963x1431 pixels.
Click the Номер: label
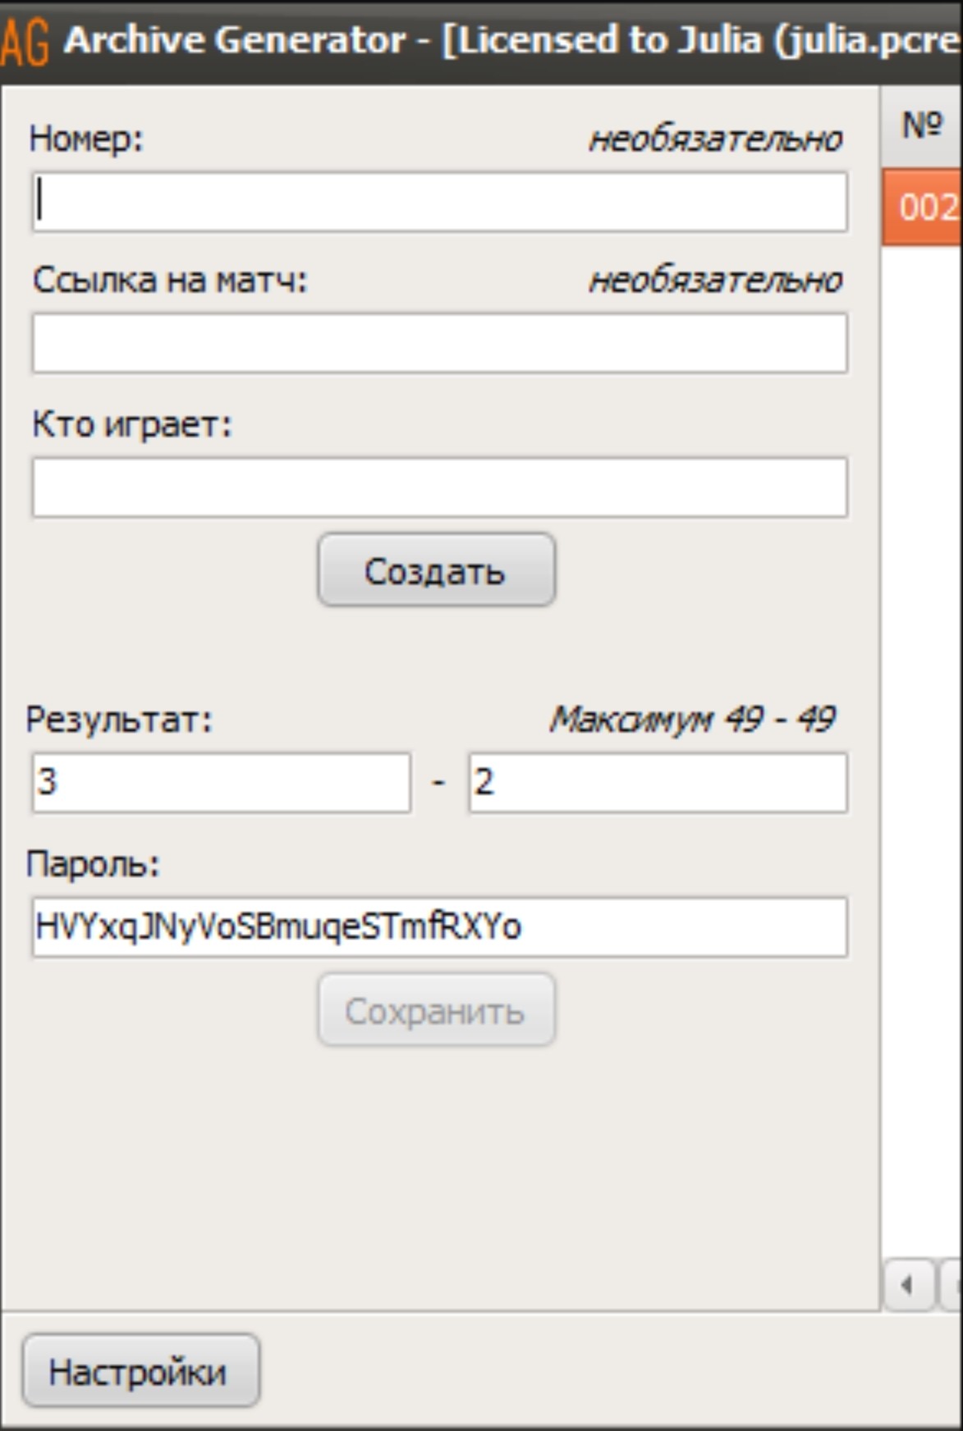pos(86,139)
